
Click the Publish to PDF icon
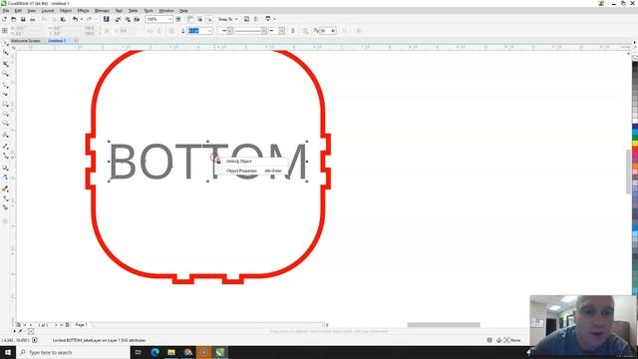[x=138, y=19]
